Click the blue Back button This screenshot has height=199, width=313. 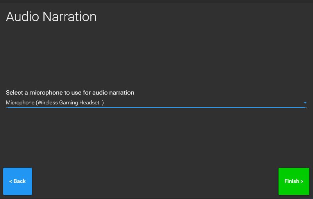click(x=18, y=181)
